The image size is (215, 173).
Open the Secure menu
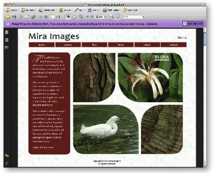pos(65,10)
